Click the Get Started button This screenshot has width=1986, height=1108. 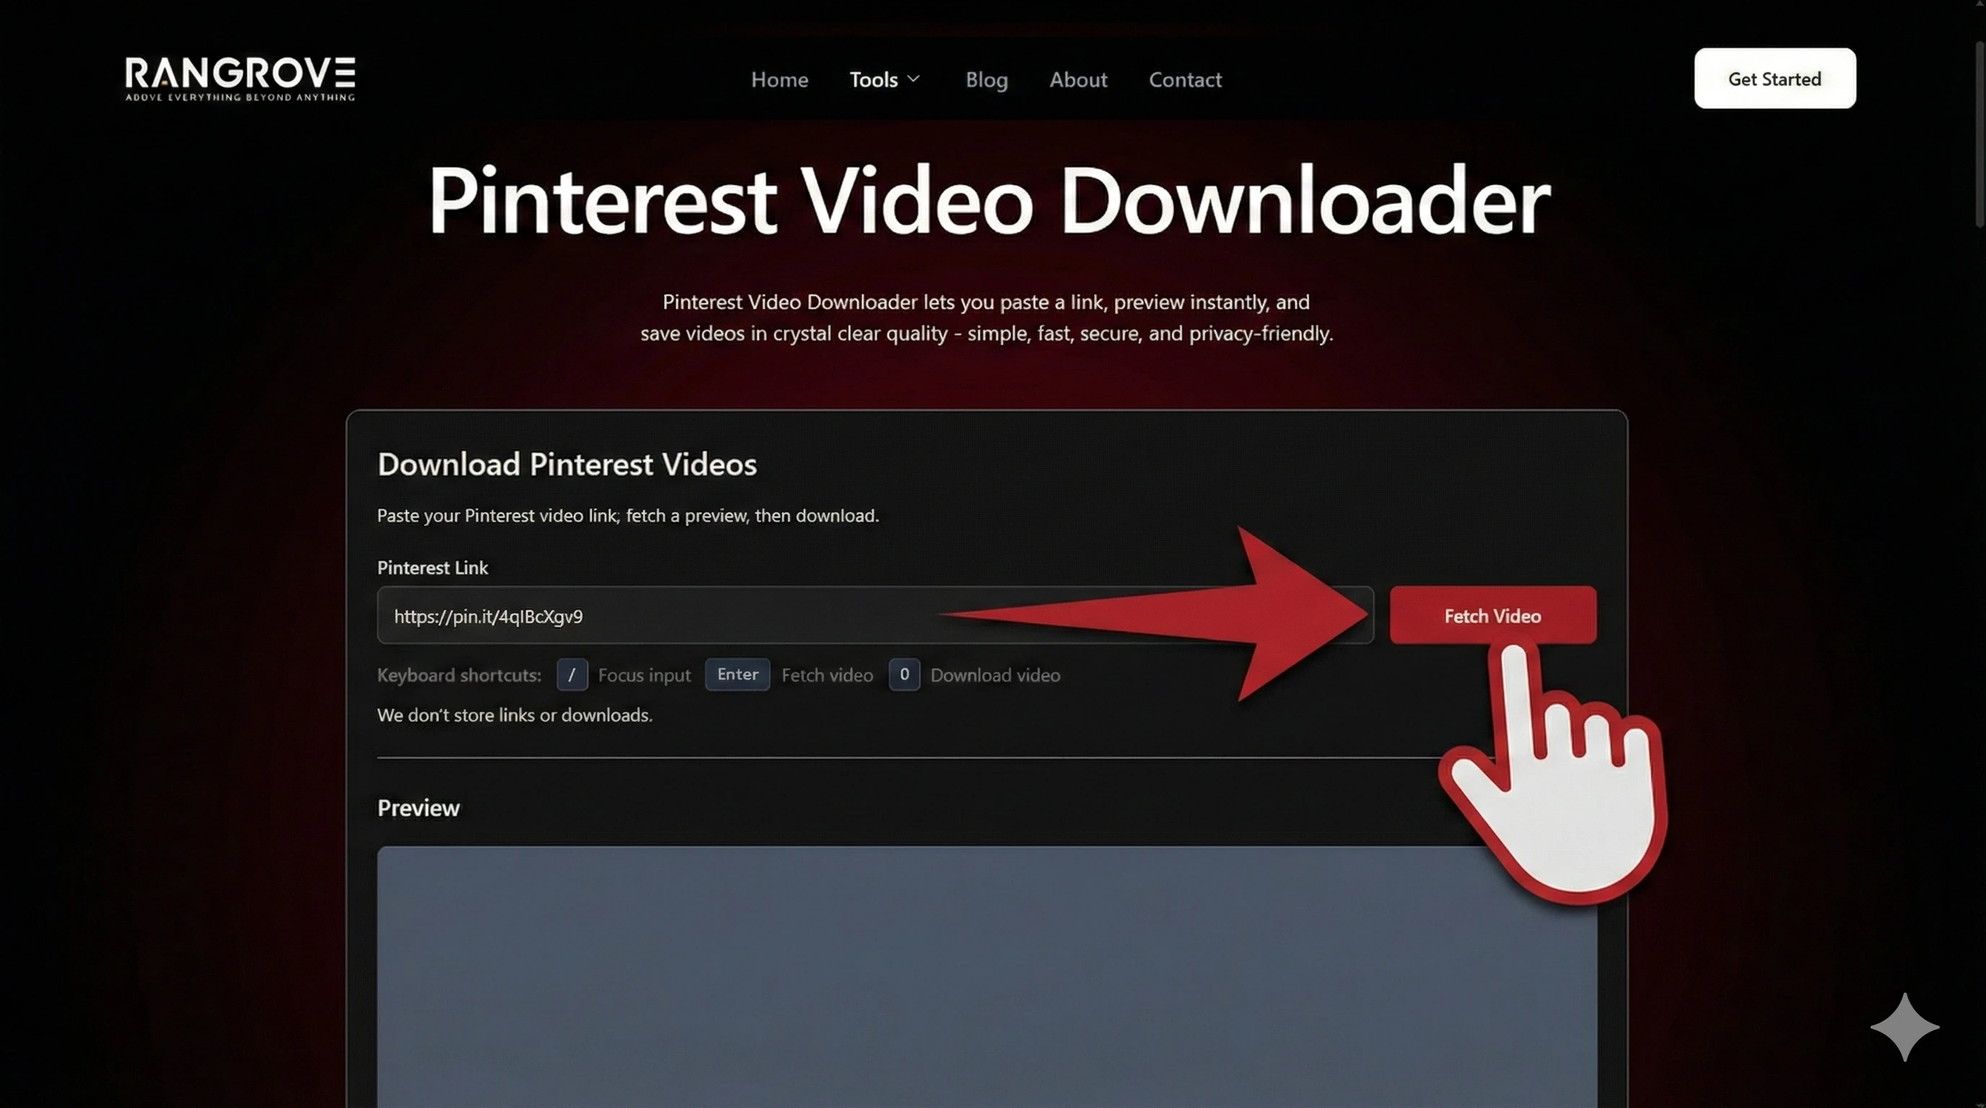1774,78
